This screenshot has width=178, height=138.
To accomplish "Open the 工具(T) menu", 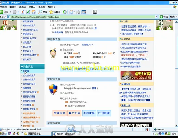I will coord(41,7).
